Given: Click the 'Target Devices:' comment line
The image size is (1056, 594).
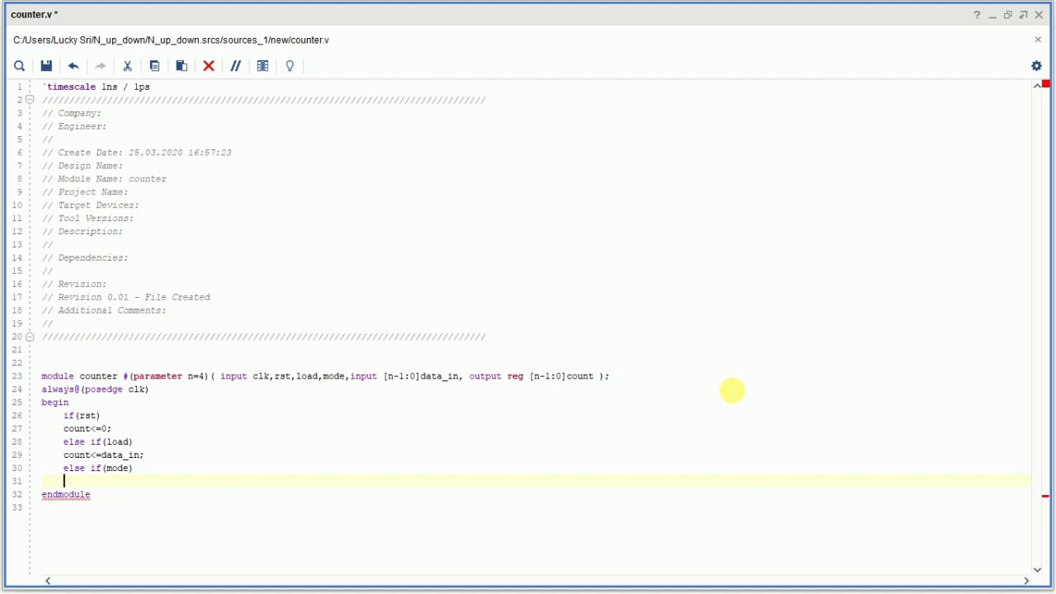Looking at the screenshot, I should point(91,205).
